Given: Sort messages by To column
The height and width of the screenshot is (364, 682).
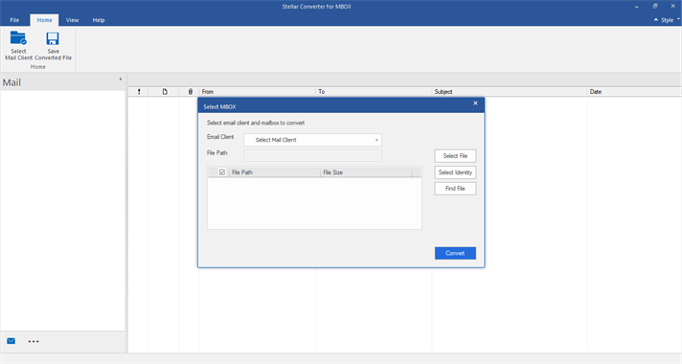Looking at the screenshot, I should pos(374,92).
